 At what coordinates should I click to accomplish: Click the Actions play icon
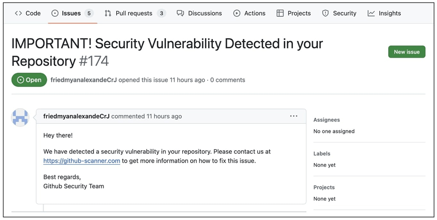237,13
